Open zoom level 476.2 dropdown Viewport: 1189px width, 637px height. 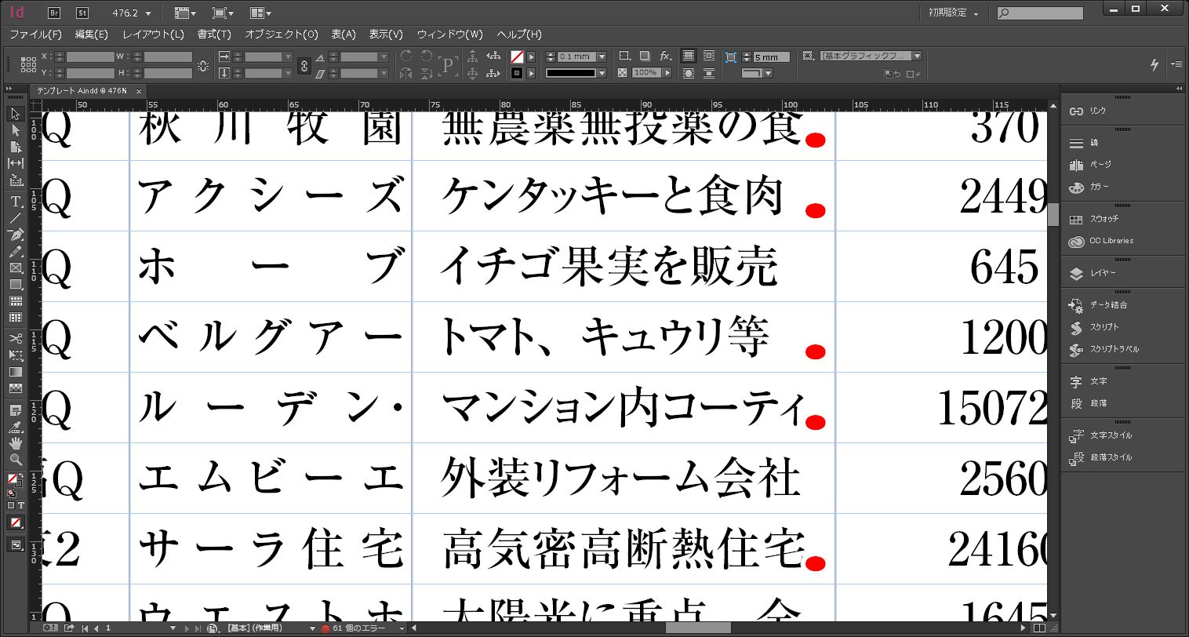[148, 13]
